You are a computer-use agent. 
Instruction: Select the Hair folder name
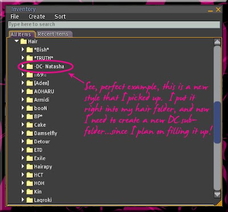click(x=33, y=41)
